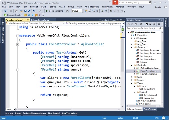
Task: Click the git settings tools icon
Action: tap(40, 15)
